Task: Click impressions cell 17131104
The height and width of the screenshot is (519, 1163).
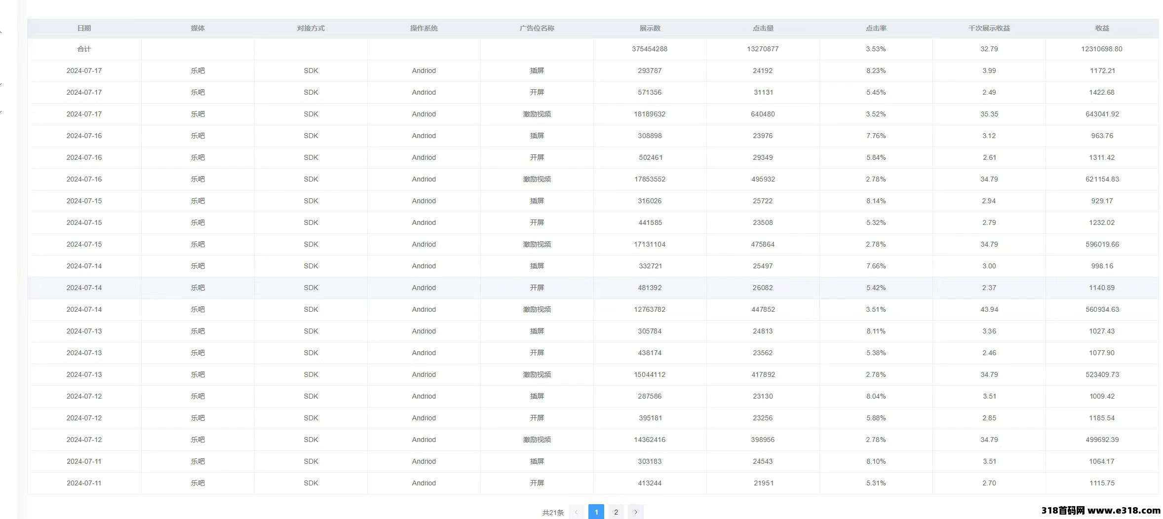Action: click(x=650, y=244)
